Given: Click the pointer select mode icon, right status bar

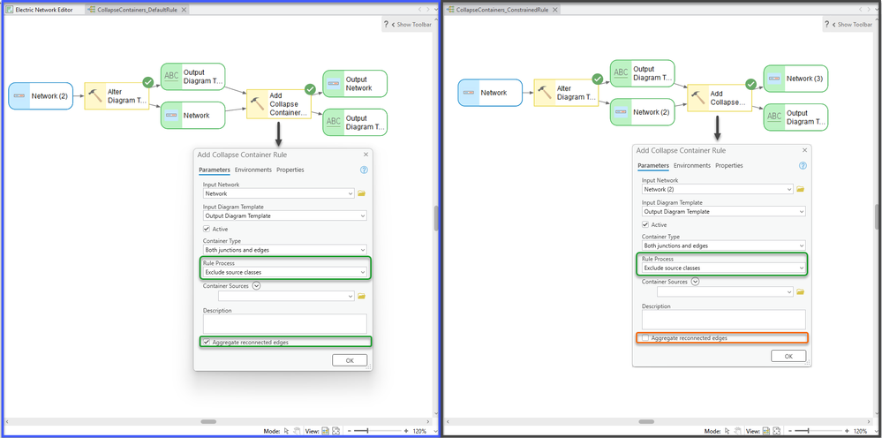Looking at the screenshot, I should (x=726, y=431).
